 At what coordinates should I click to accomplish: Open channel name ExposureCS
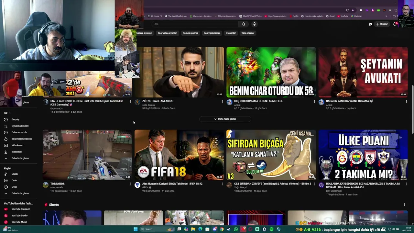pyautogui.click(x=57, y=108)
